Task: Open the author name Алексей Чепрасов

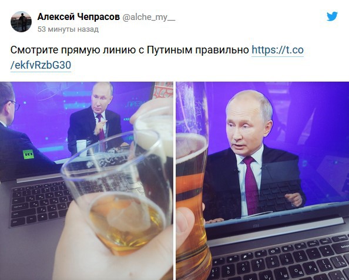Action: coord(79,16)
